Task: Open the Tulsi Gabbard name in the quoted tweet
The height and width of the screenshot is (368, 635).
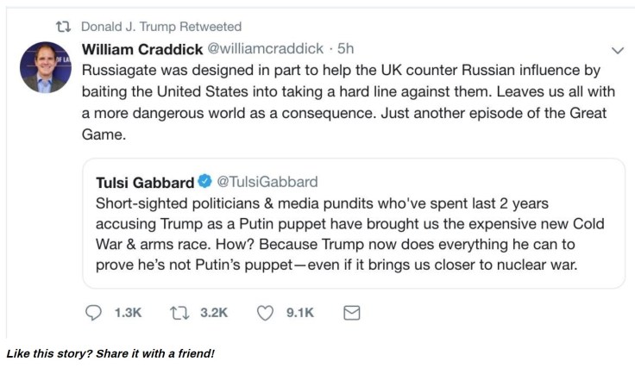Action: tap(144, 182)
